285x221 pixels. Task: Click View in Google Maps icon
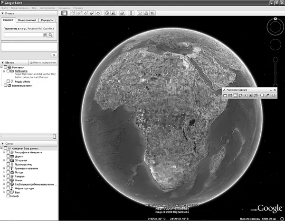(152, 13)
